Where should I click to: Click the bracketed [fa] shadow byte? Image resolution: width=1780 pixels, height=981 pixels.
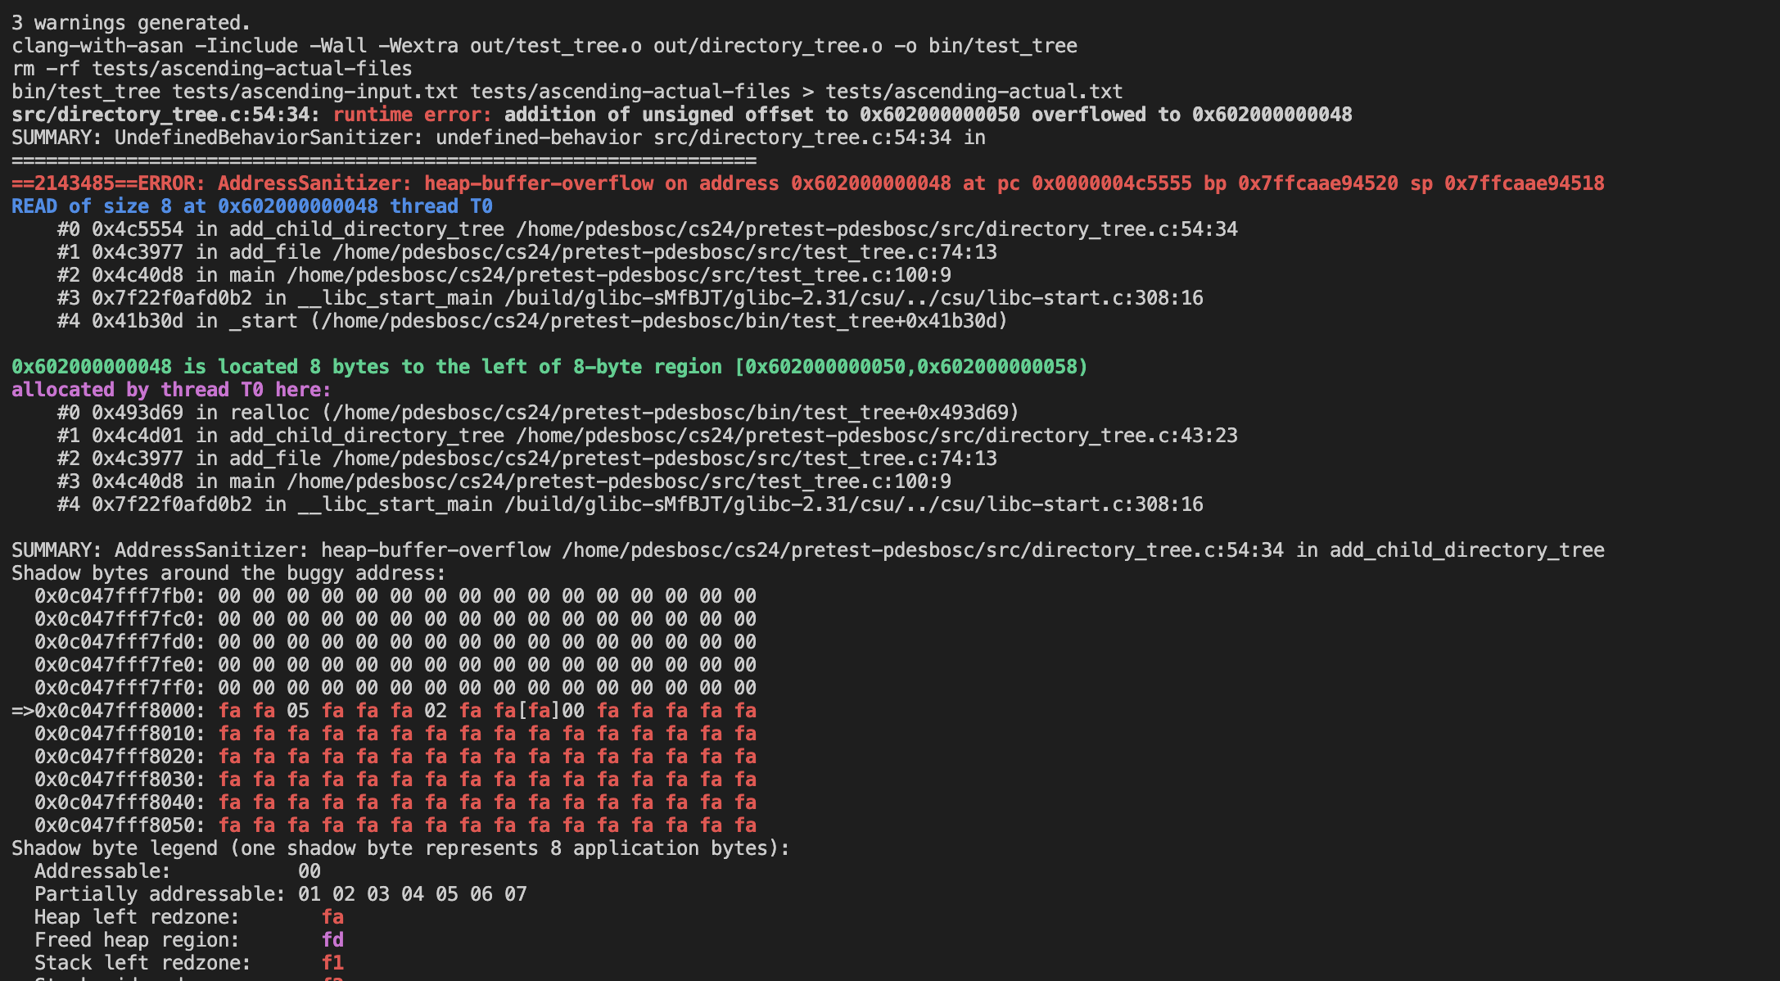(x=539, y=711)
